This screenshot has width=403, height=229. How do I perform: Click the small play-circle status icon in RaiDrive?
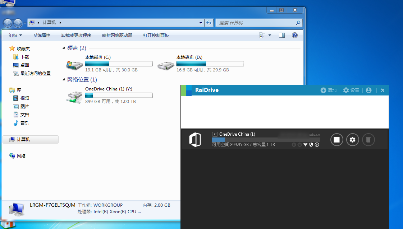(317, 145)
